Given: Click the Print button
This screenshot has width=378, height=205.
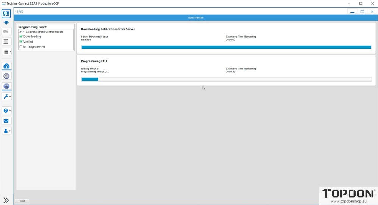Looking at the screenshot, I should coord(22,201).
